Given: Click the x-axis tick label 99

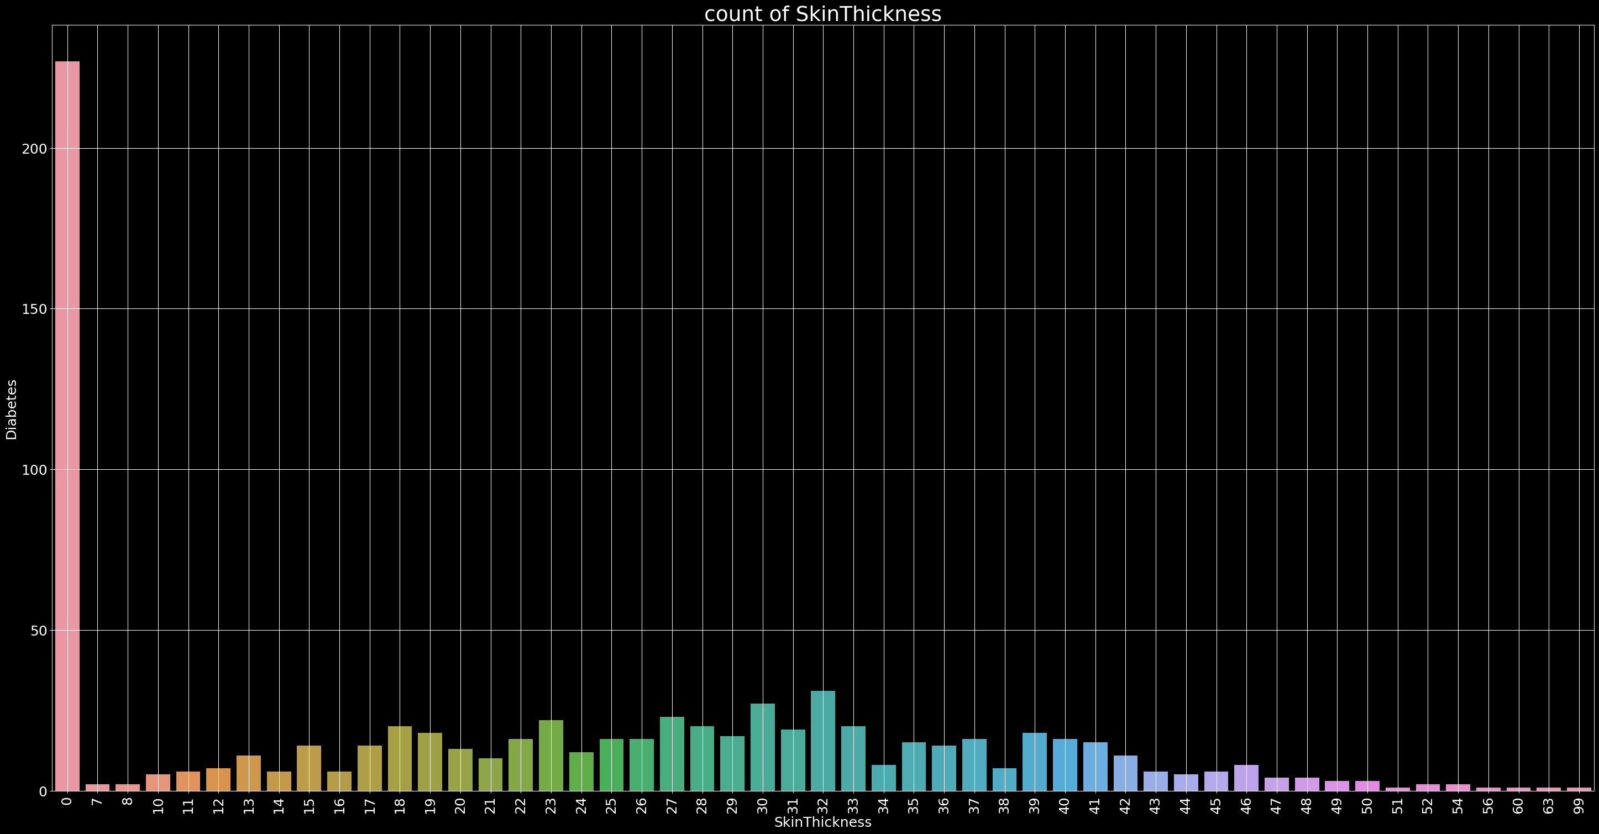Looking at the screenshot, I should click(x=1579, y=805).
